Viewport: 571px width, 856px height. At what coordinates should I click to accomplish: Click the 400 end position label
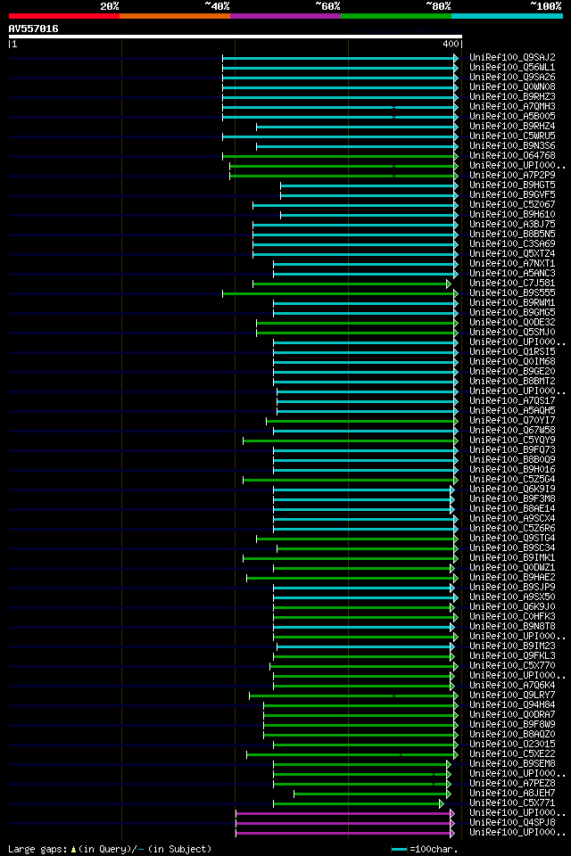(451, 45)
